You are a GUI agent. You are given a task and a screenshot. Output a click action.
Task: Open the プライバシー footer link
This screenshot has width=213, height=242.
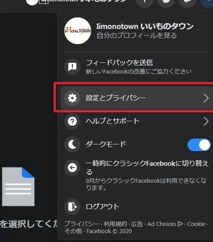[x=82, y=224]
